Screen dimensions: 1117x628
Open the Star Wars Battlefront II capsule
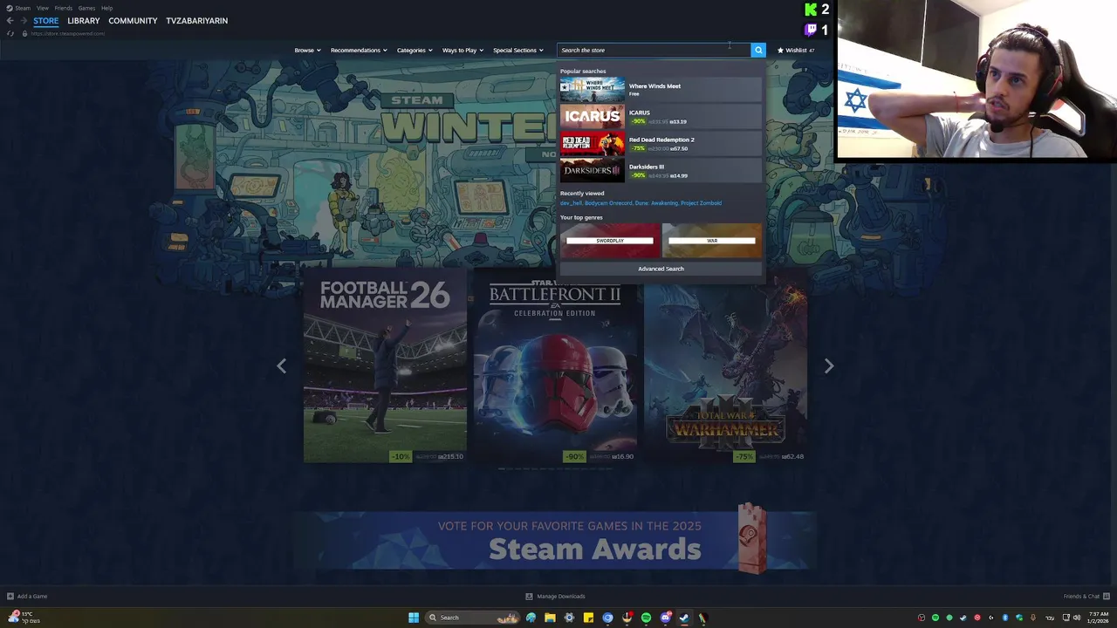click(555, 366)
